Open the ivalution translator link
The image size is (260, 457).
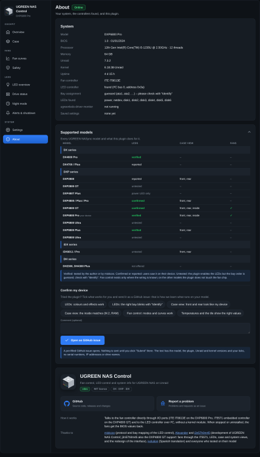click(x=152, y=442)
